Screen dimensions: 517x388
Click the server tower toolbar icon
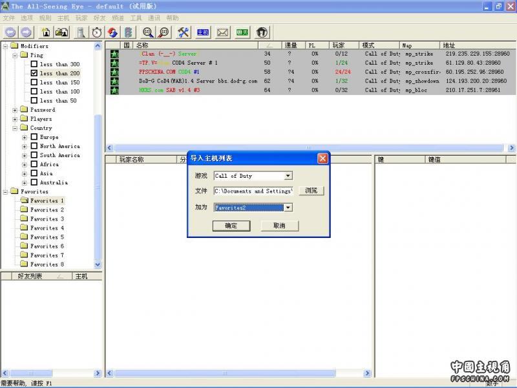click(x=81, y=32)
